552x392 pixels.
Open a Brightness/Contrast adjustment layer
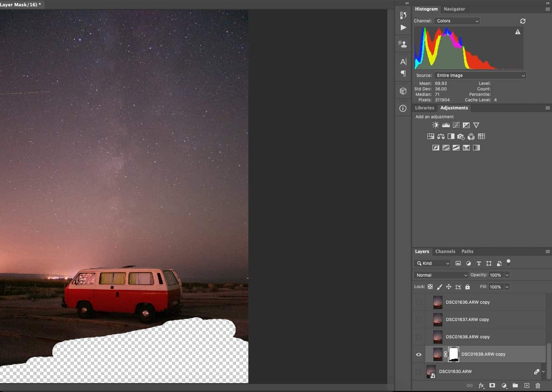point(435,125)
